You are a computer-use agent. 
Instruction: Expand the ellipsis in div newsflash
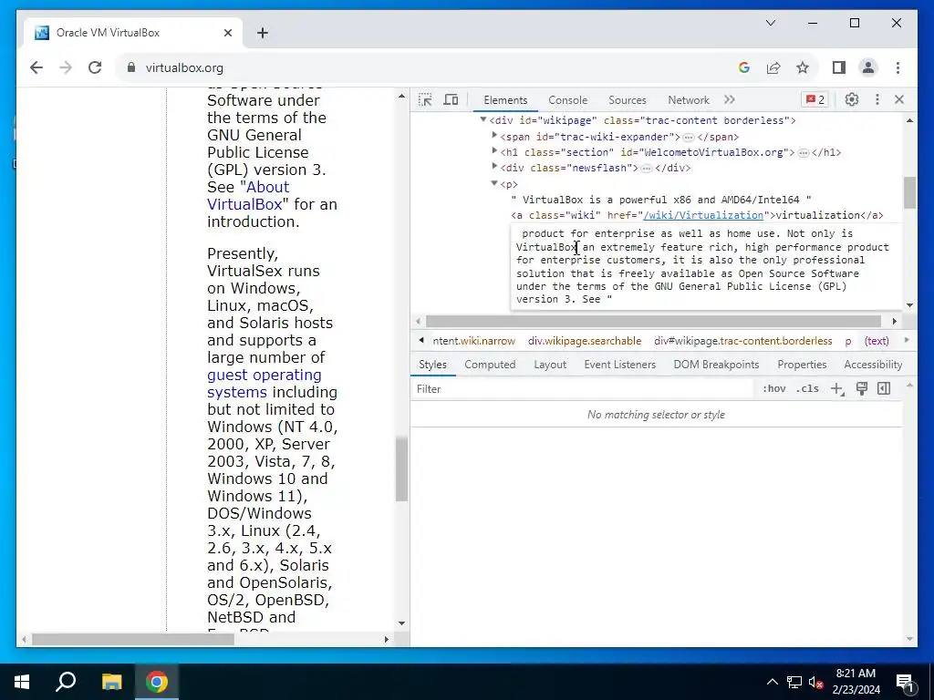click(647, 169)
